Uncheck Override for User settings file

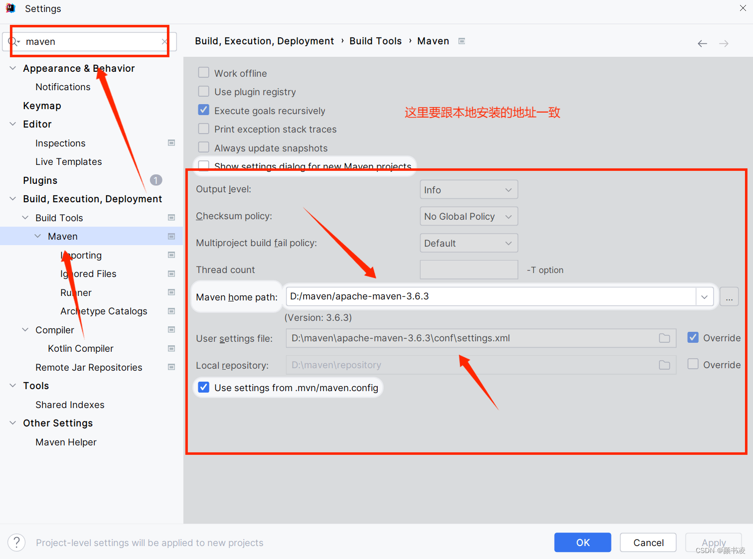pos(693,338)
